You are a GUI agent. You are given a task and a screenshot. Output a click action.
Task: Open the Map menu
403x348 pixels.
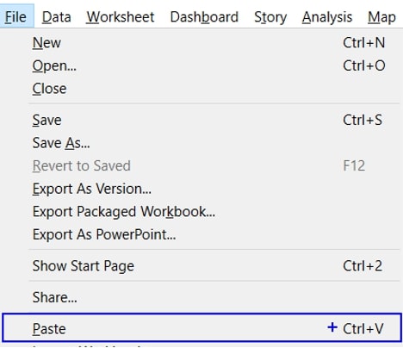click(381, 17)
